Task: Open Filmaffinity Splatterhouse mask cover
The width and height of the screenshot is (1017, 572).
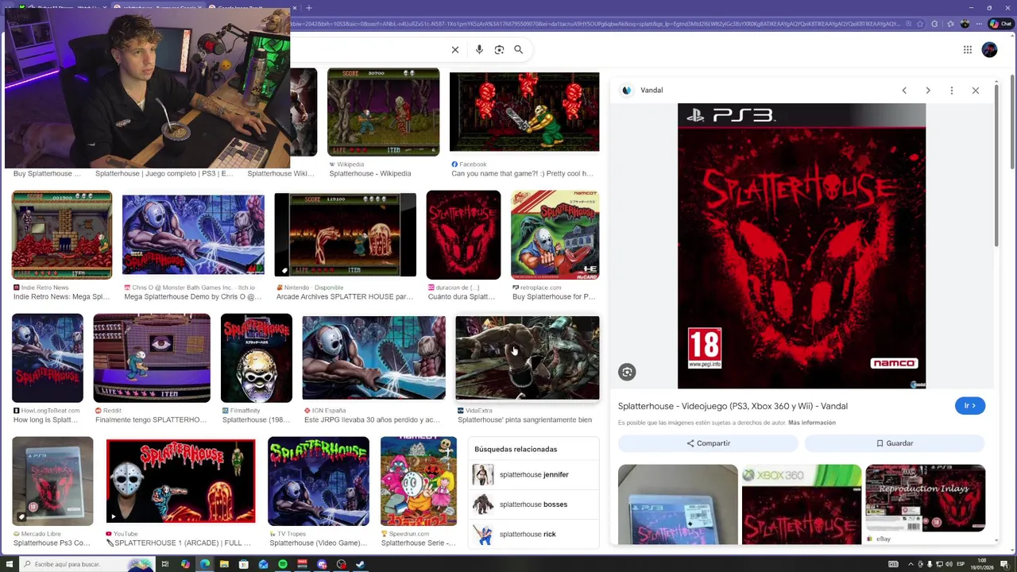Action: [257, 358]
